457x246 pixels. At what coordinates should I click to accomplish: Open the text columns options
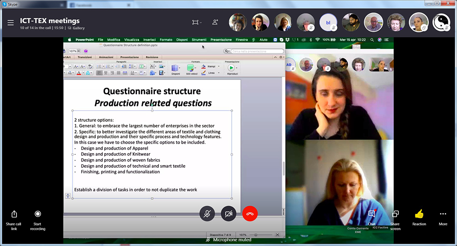[143, 66]
